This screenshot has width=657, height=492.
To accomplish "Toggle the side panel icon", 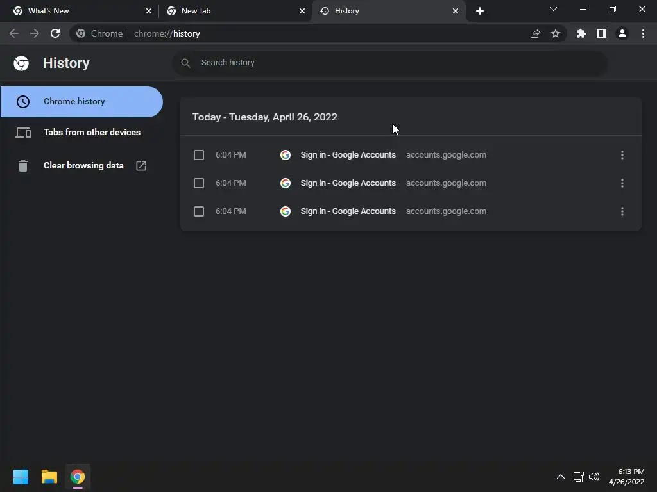I will point(601,33).
